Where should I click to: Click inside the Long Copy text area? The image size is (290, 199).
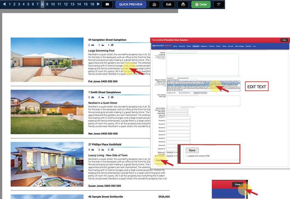pyautogui.click(x=202, y=65)
